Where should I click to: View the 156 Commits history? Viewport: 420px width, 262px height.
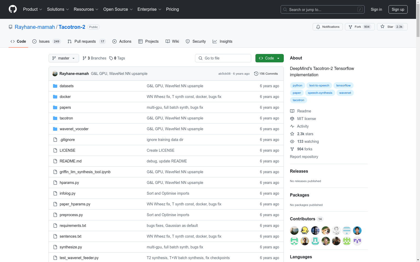266,74
